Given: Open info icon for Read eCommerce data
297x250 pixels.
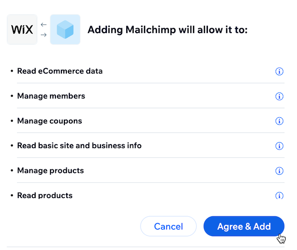Looking at the screenshot, I should [279, 71].
